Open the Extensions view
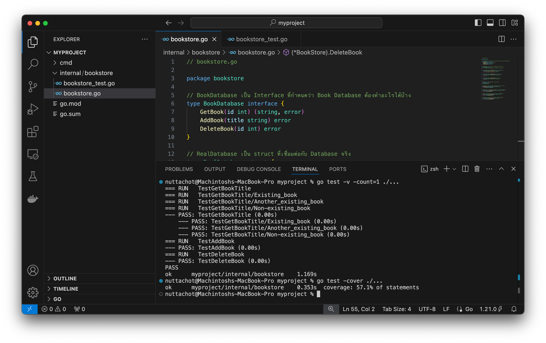 coord(32,132)
